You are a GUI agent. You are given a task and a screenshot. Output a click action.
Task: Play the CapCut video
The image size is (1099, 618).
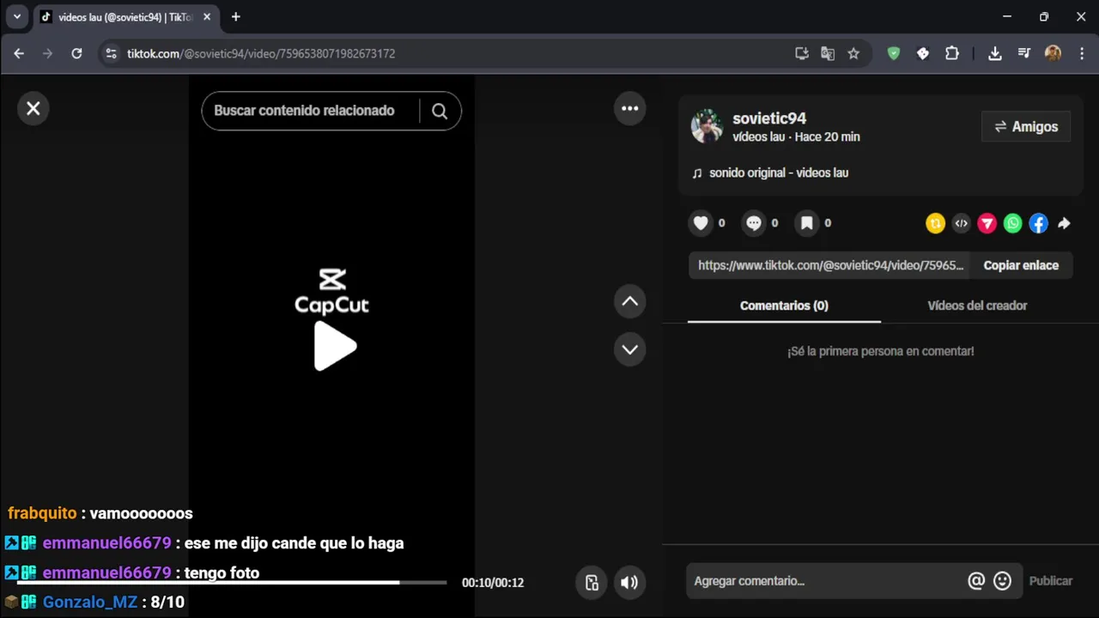[335, 347]
